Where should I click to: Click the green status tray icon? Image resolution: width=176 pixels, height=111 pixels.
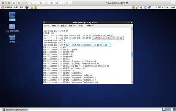(x=137, y=7)
